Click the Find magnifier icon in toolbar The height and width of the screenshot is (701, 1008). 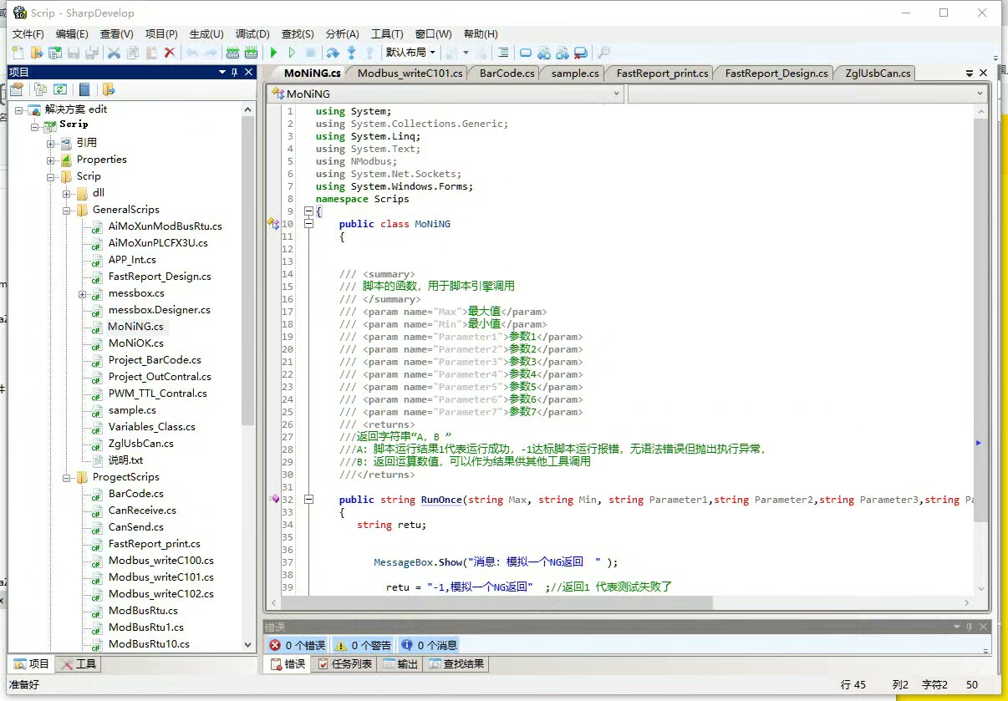point(603,53)
